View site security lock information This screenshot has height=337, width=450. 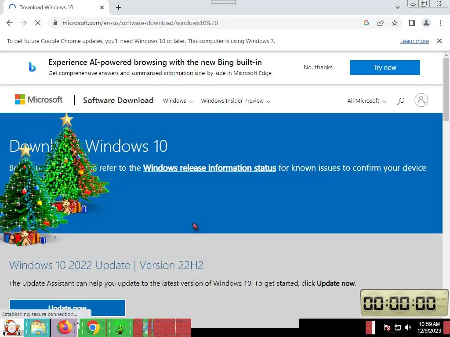[x=55, y=23]
